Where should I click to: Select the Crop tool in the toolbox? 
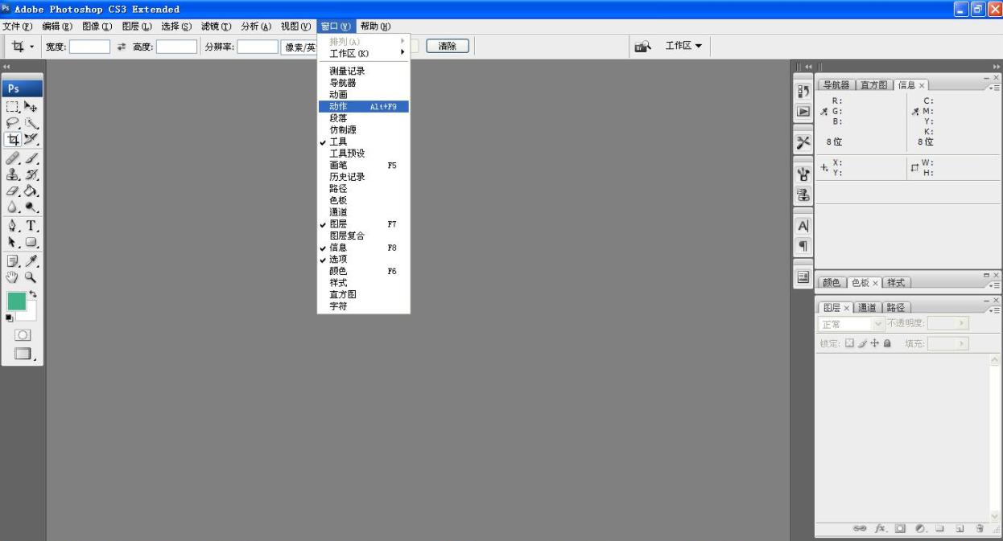click(x=13, y=140)
